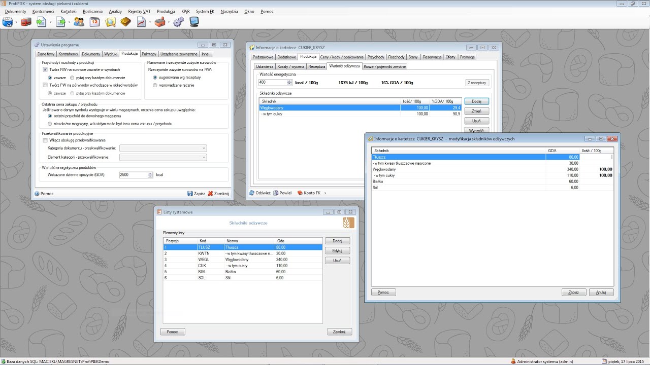650x365 pixels.
Task: Click Zamknij in Listy systemowe
Action: tap(339, 332)
